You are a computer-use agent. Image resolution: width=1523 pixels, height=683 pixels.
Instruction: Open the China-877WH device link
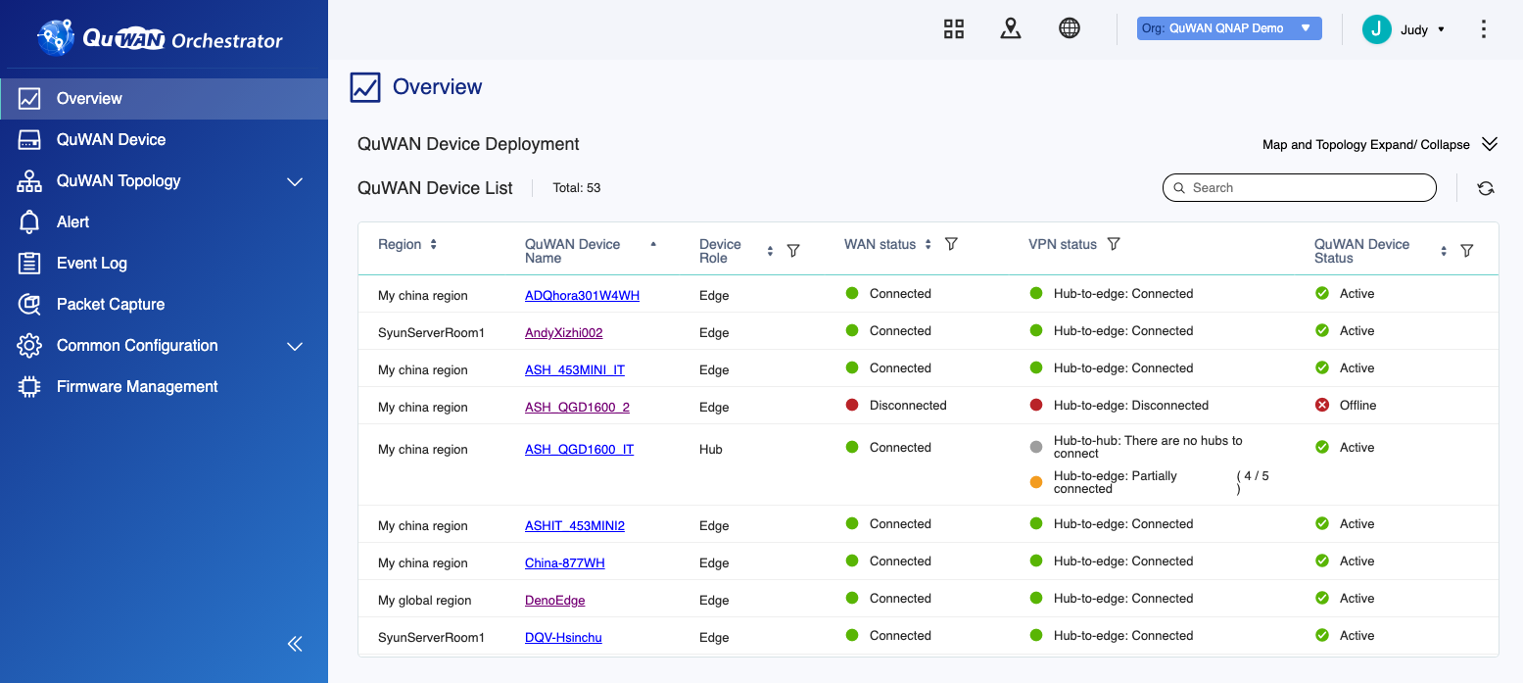pos(565,562)
